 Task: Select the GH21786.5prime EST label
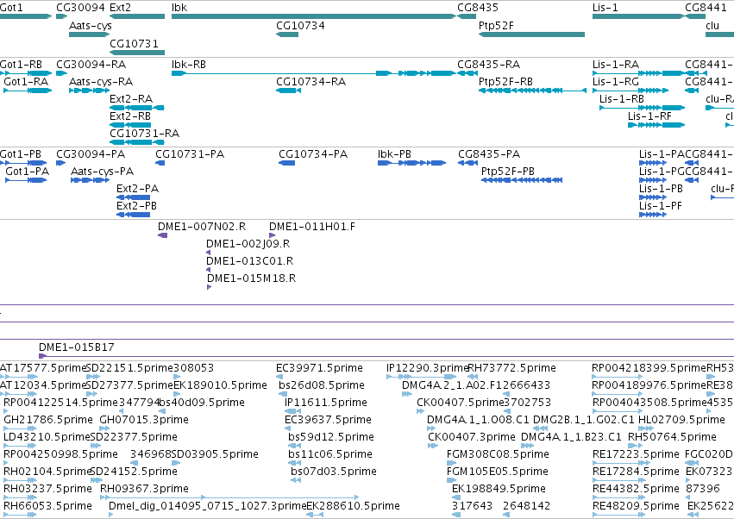pyautogui.click(x=48, y=419)
